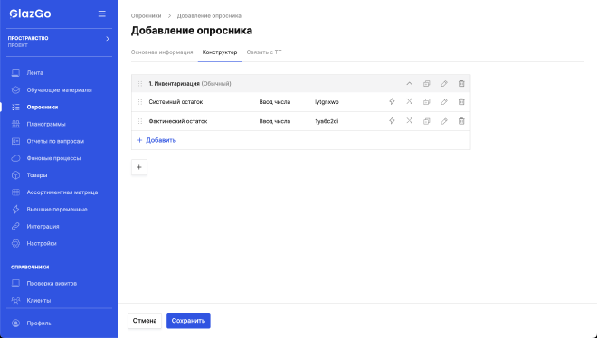Click the Сохранить button
The height and width of the screenshot is (338, 597).
[188, 321]
